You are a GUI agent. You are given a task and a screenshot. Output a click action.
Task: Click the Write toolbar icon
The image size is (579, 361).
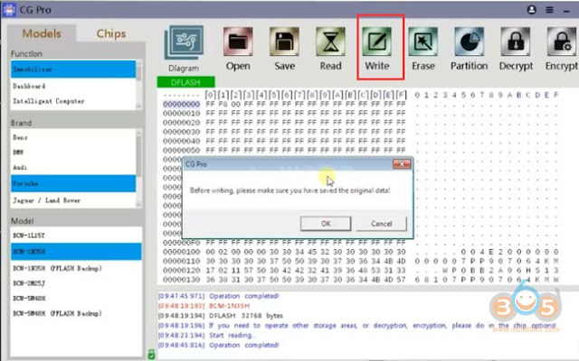click(x=377, y=42)
